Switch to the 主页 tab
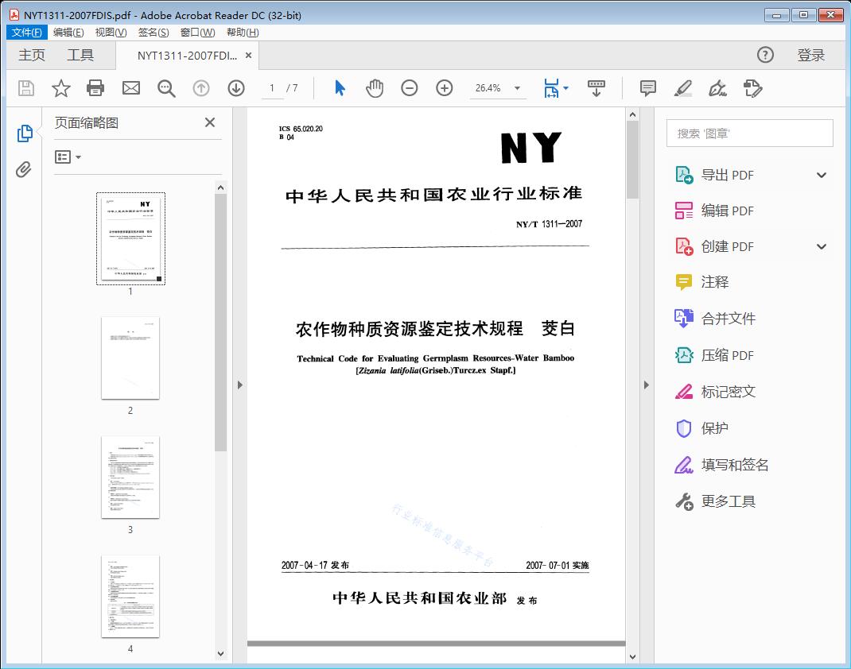Viewport: 851px width, 669px height. [31, 55]
